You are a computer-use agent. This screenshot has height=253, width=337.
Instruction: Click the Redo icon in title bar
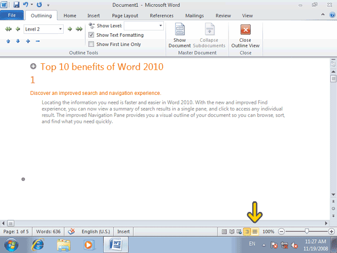pyautogui.click(x=39, y=5)
